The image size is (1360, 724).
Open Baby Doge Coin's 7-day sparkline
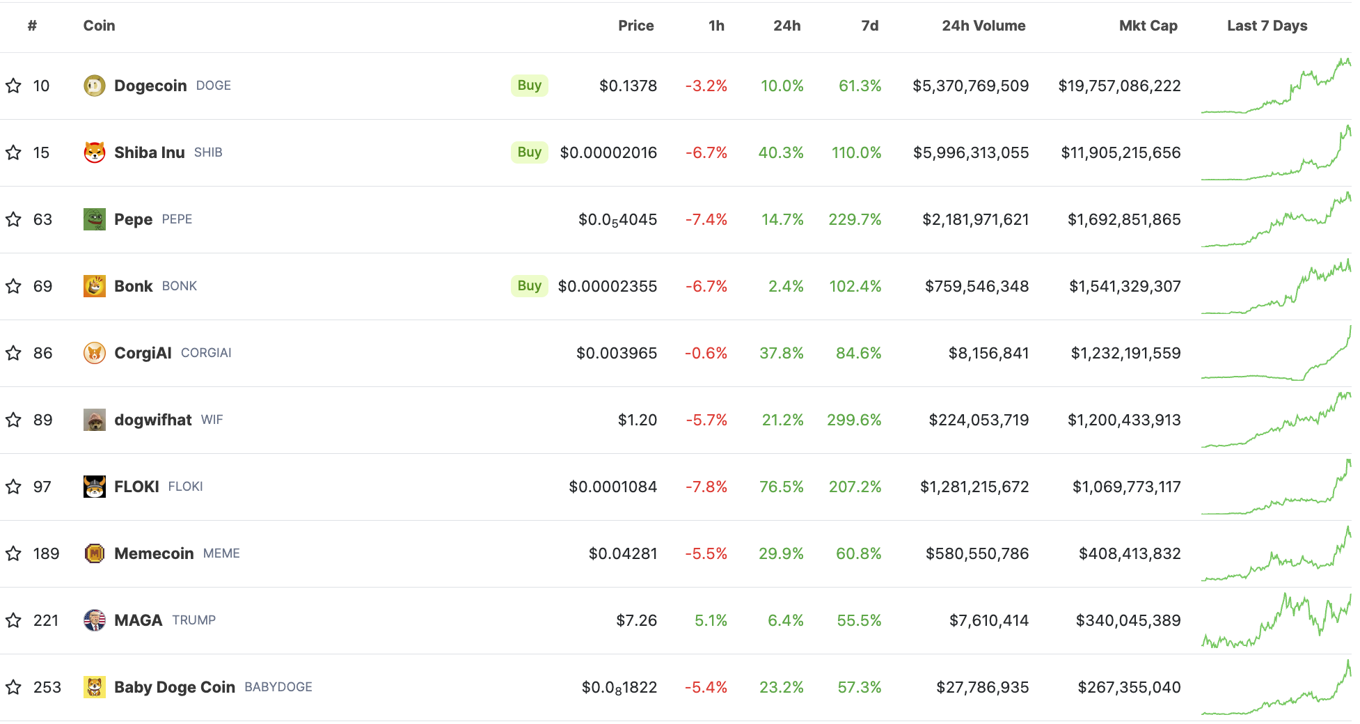(1276, 687)
